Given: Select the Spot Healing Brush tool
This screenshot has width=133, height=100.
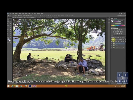Looking at the screenshot, I should click(x=8, y=26).
